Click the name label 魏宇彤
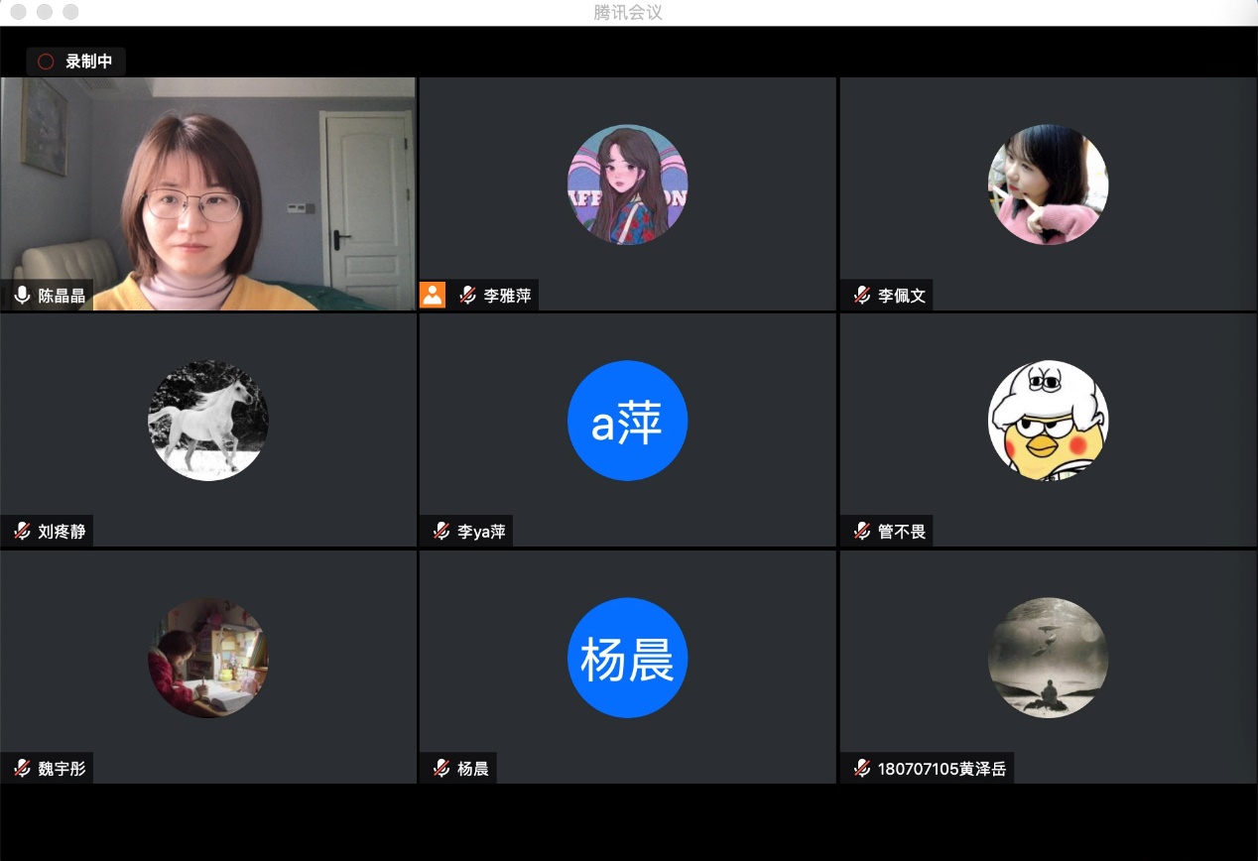 62,769
